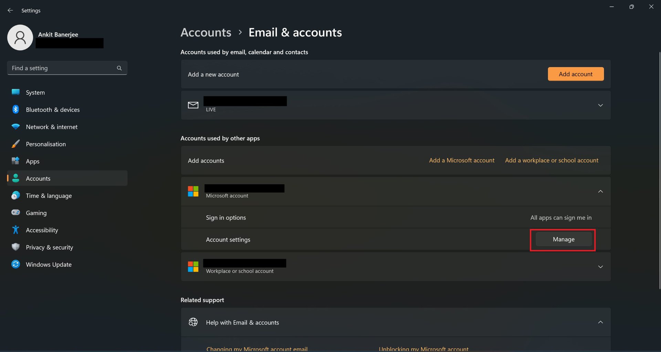661x352 pixels.
Task: Click the Manage account settings button
Action: [563, 239]
